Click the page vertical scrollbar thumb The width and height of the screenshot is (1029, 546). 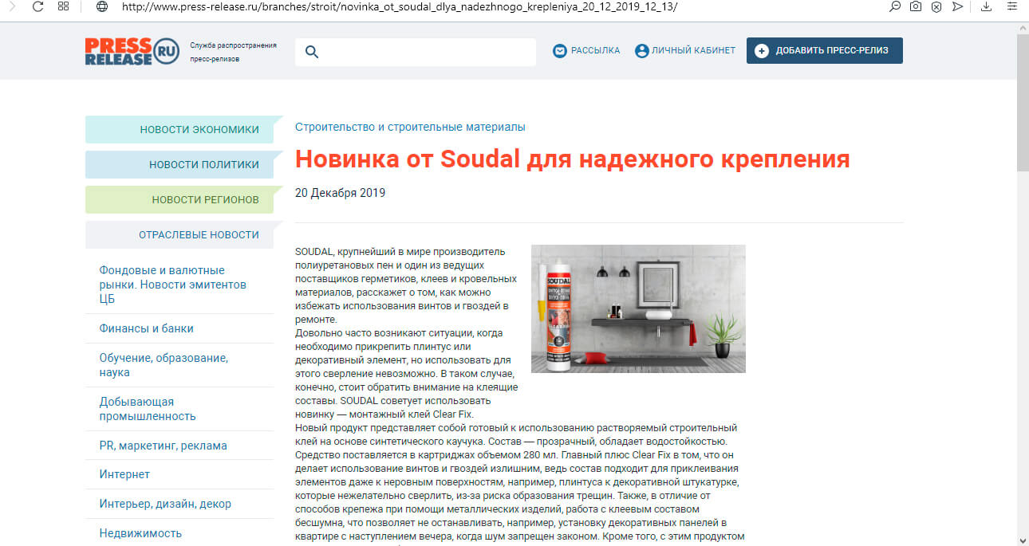point(1023,102)
